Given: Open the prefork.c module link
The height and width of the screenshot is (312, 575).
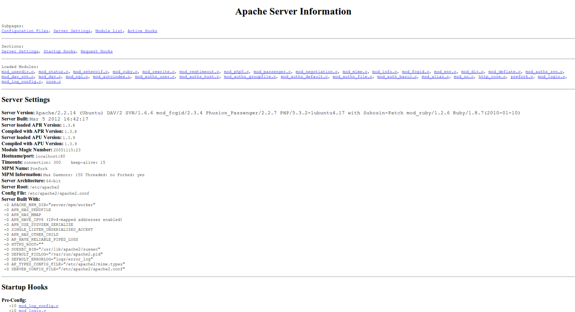Looking at the screenshot, I should 522,77.
